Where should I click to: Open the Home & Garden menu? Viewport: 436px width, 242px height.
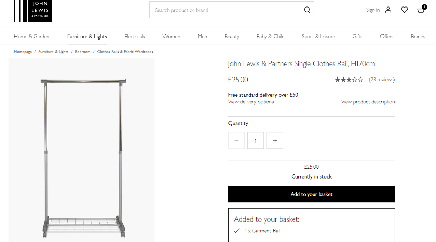pos(31,37)
